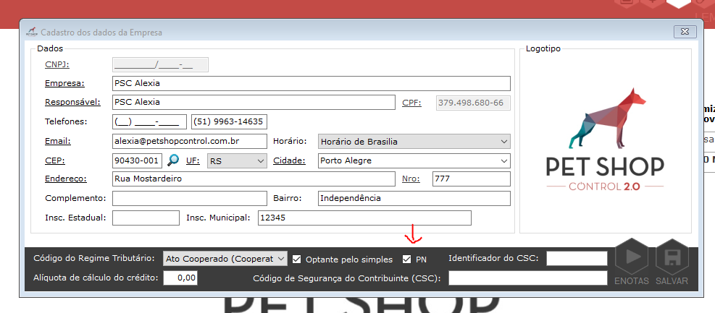
Task: Click Código de Segurança do Contribuinte field
Action: (x=528, y=278)
